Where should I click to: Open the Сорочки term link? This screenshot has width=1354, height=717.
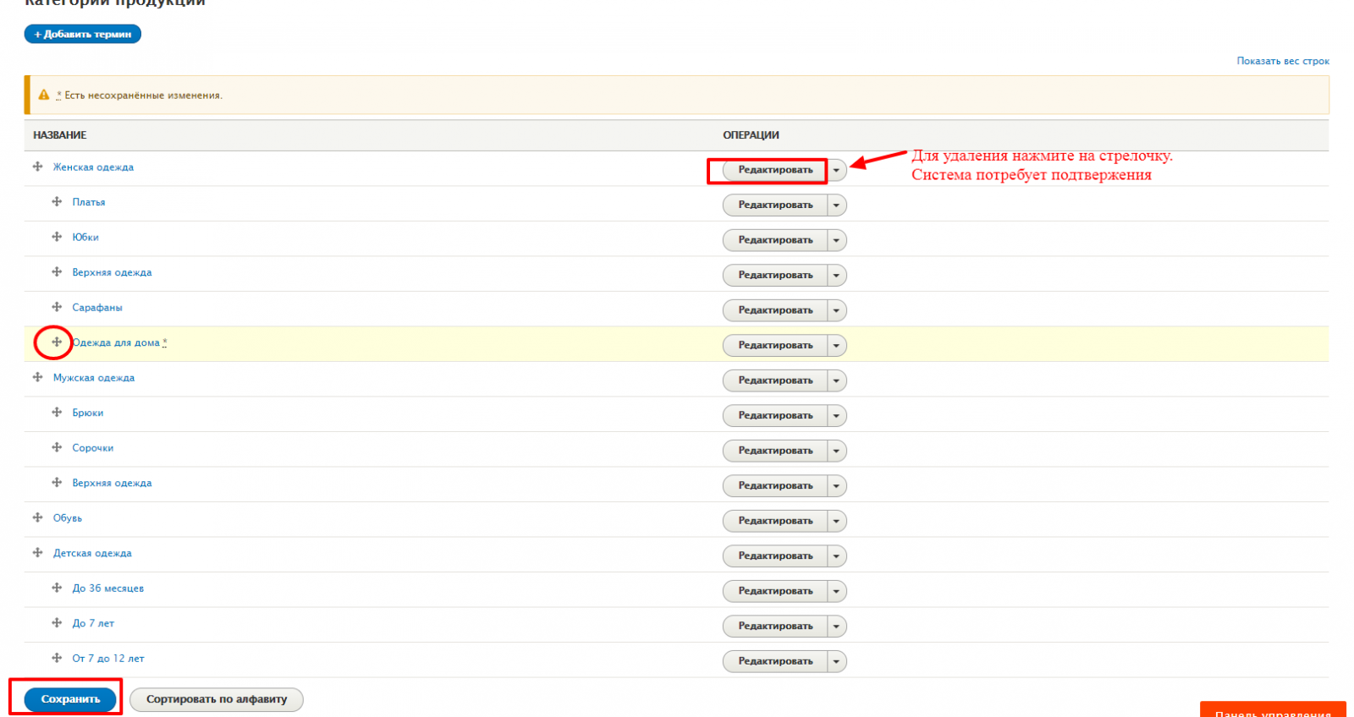[93, 448]
